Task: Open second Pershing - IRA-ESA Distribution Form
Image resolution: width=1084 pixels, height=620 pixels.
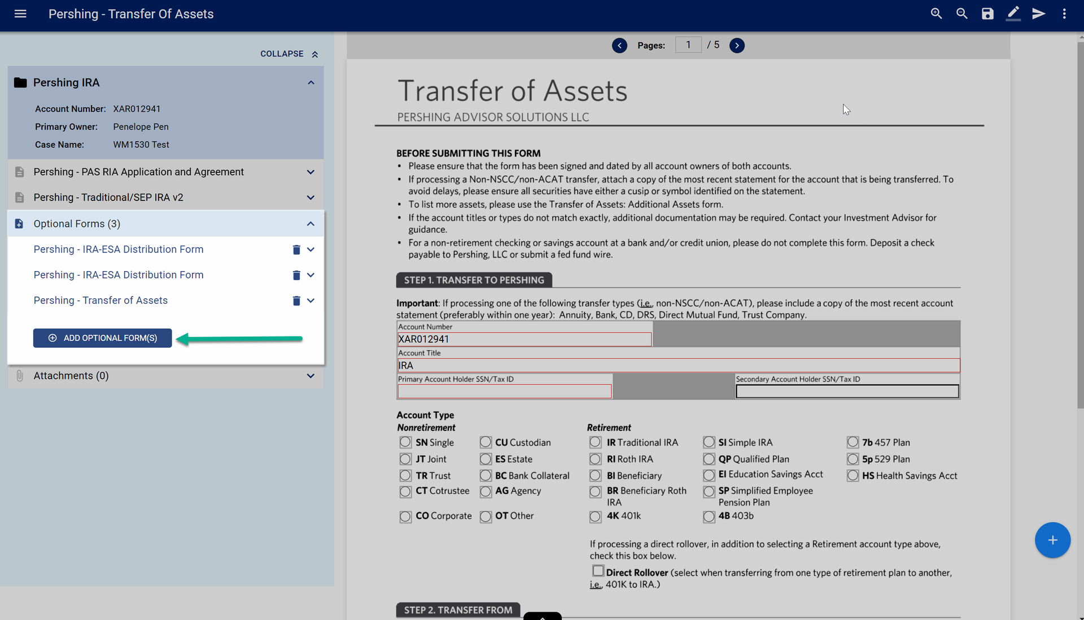Action: [x=119, y=275]
